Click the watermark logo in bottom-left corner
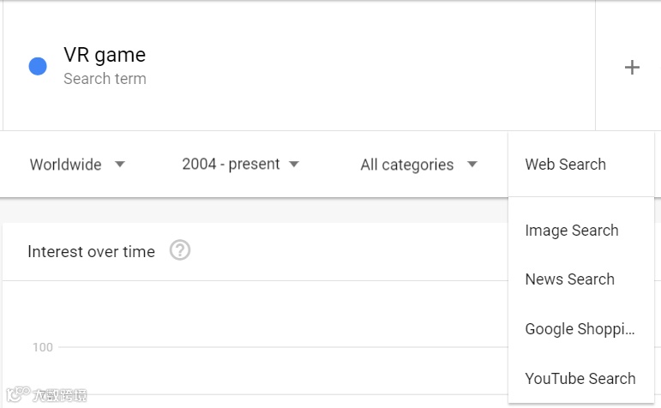Viewport: 661px width, 408px height. click(15, 396)
